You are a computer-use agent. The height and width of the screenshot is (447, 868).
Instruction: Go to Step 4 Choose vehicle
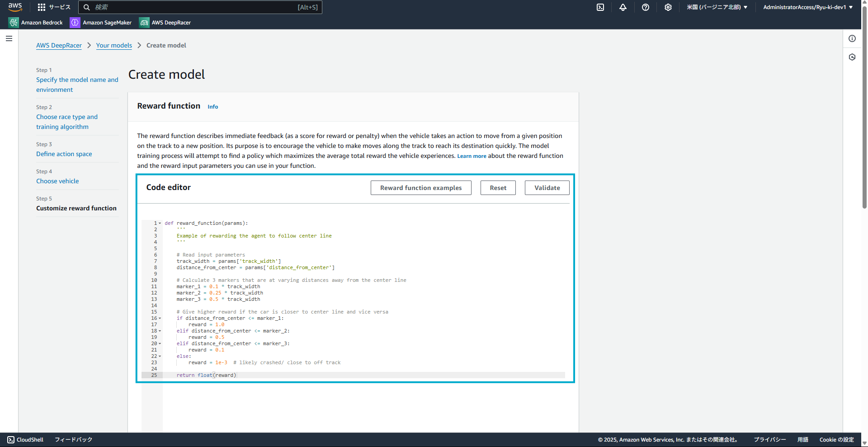(x=57, y=181)
